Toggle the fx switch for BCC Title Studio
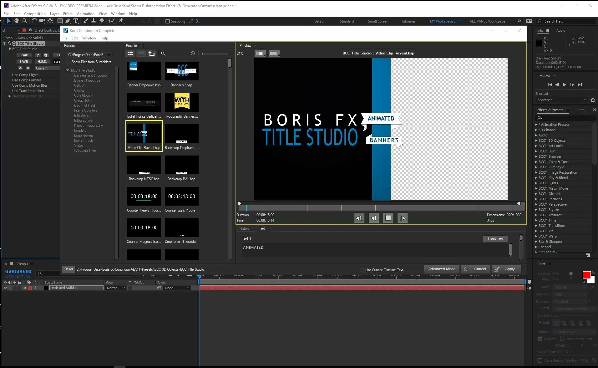 9,43
